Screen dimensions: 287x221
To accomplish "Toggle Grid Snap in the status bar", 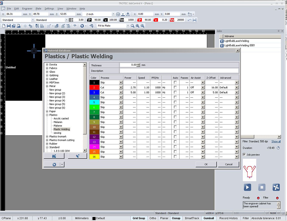I will coord(139,218).
